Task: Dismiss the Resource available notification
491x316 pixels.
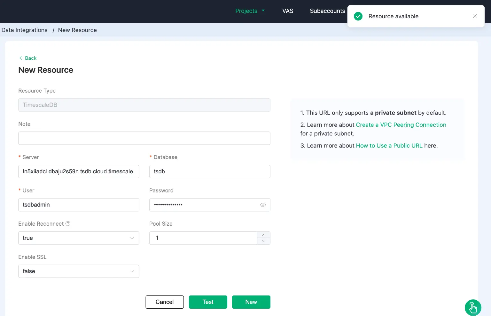Action: 475,16
